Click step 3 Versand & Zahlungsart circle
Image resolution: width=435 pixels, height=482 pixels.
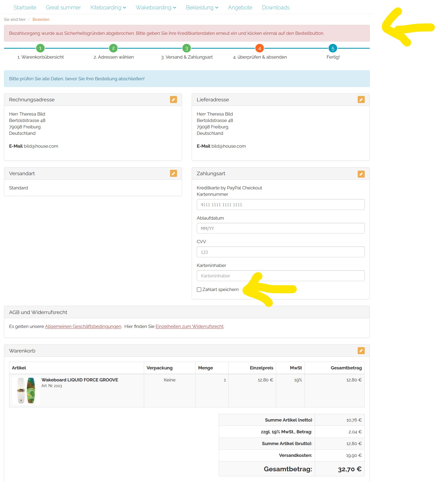pos(187,48)
